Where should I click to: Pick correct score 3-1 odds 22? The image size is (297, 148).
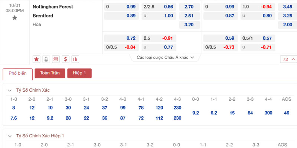click(87, 118)
